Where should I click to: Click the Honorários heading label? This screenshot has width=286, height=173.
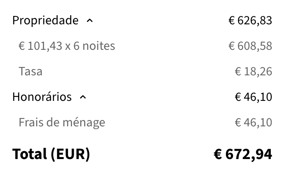point(42,97)
